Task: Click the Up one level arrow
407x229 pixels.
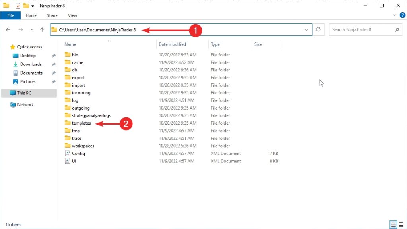Action: click(42, 30)
